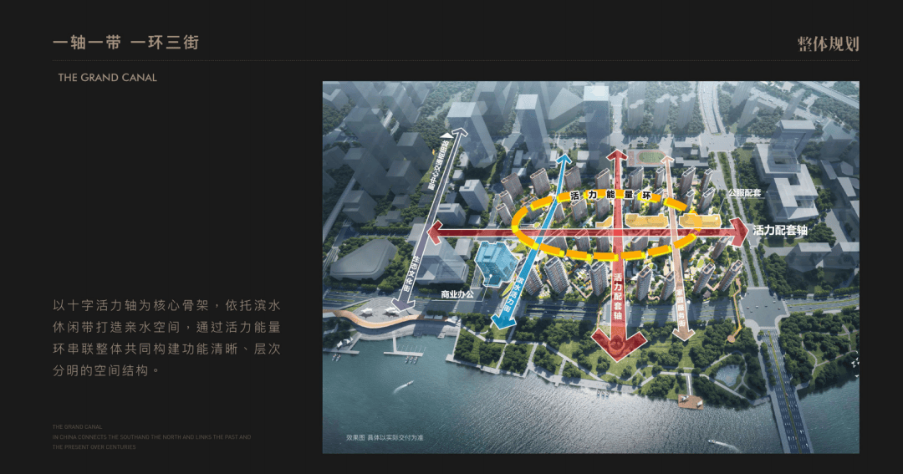The width and height of the screenshot is (903, 474).
Task: Click the 公服配套 label on the map
Action: click(x=744, y=192)
